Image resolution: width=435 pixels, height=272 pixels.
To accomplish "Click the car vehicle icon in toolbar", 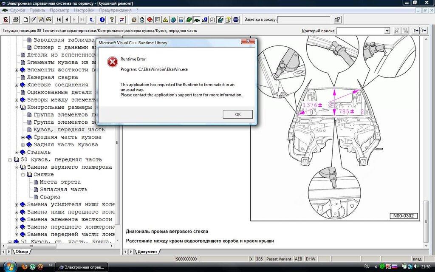I will click(x=49, y=20).
